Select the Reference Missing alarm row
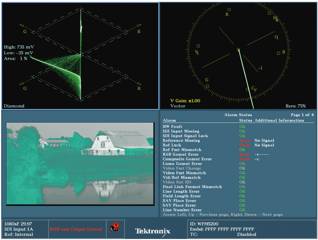This screenshot has height=240, width=318. (238, 141)
